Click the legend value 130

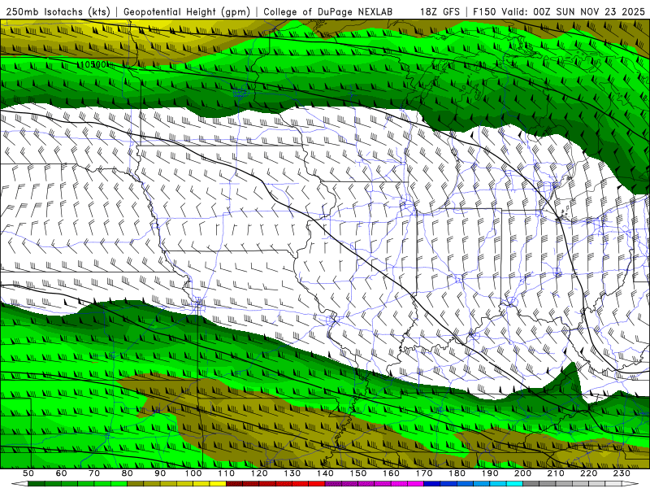[x=292, y=473]
